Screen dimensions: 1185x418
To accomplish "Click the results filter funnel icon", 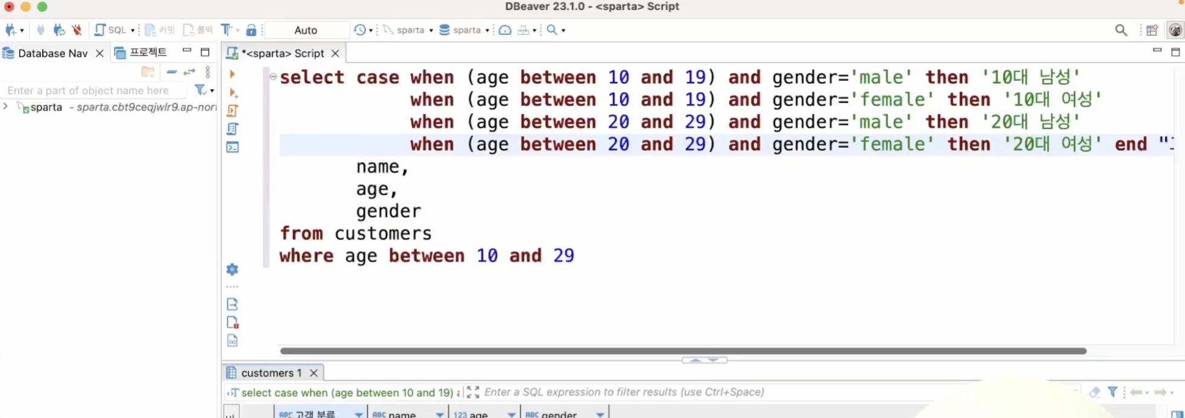I will (x=1113, y=391).
